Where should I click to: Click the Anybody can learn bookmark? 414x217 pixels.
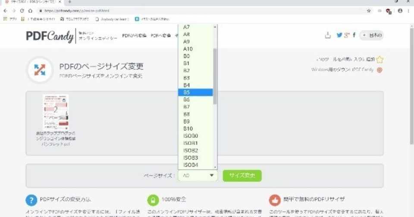tap(112, 19)
